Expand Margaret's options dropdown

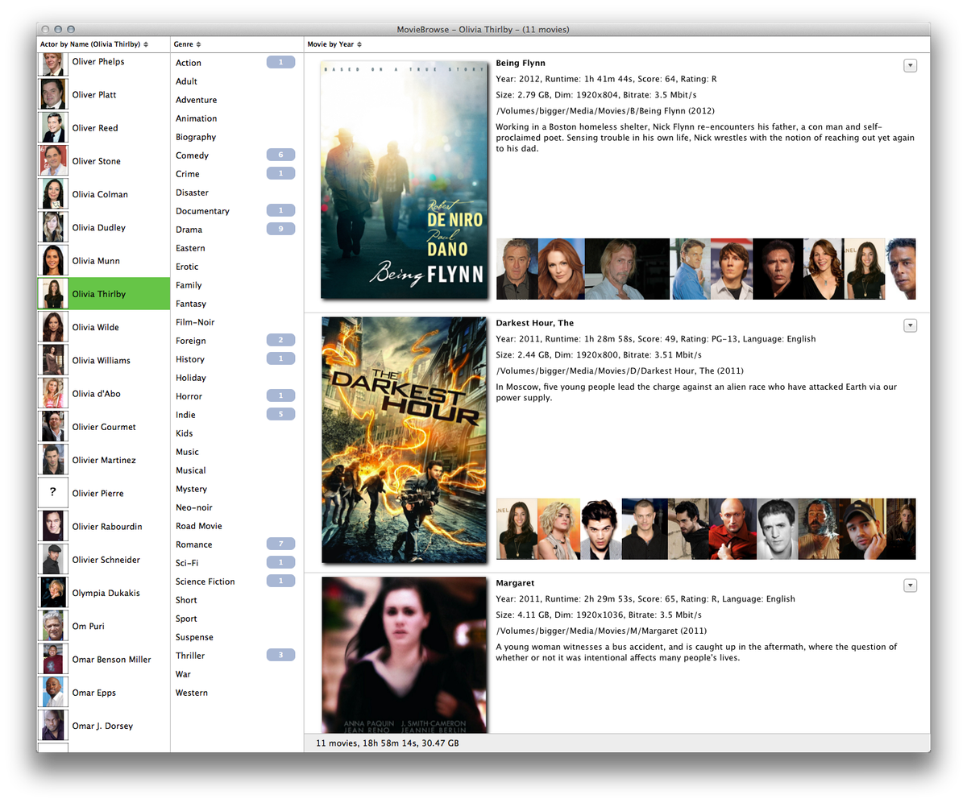coord(910,586)
